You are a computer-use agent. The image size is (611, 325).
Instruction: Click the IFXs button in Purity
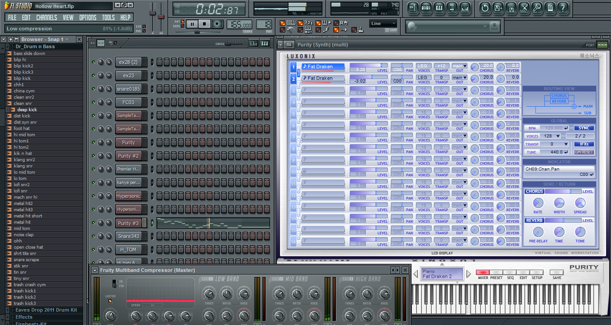[584, 144]
